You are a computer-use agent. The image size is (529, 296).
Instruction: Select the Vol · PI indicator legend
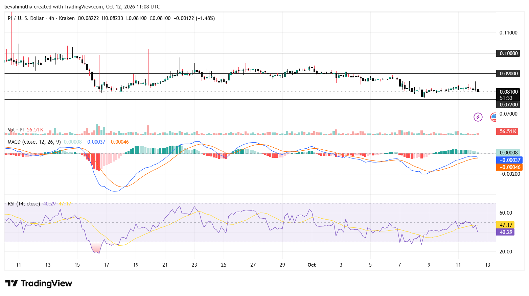pos(16,130)
